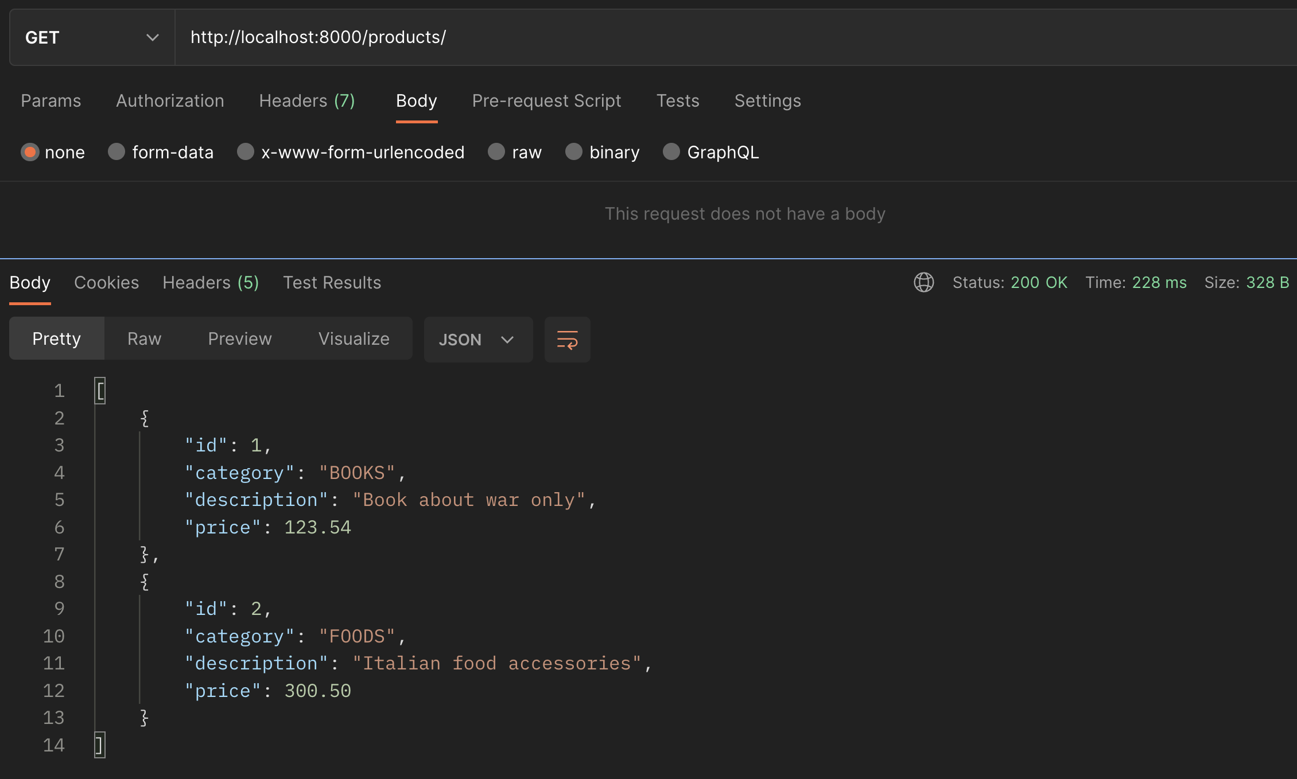
Task: Switch response view to Raw
Action: coord(144,339)
